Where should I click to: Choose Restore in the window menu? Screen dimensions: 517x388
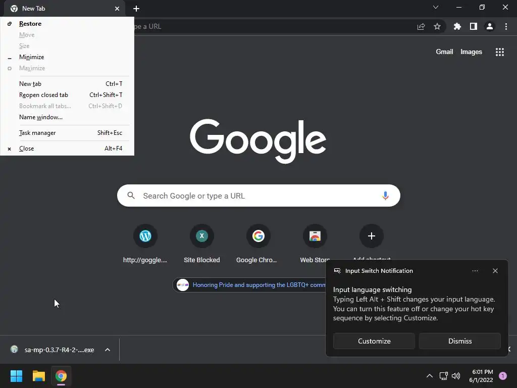coord(67,24)
